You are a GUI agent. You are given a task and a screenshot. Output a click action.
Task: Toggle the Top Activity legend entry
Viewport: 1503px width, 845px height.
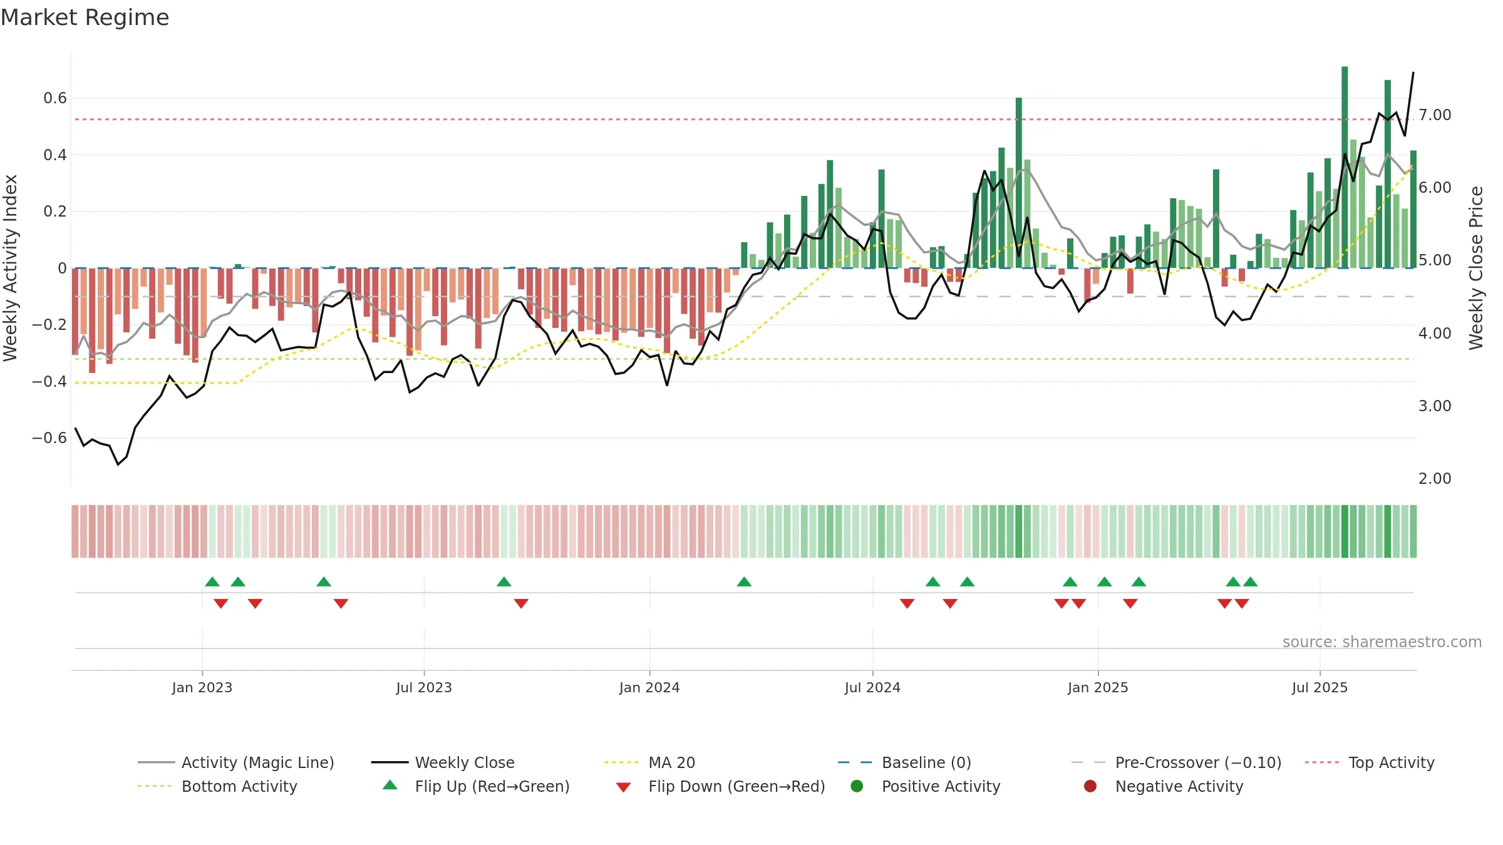[1370, 762]
